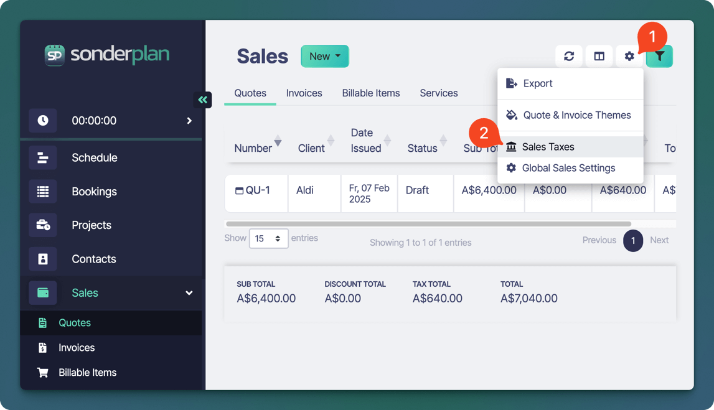Toggle the filter funnel button
Image resolution: width=714 pixels, height=410 pixels.
(659, 56)
